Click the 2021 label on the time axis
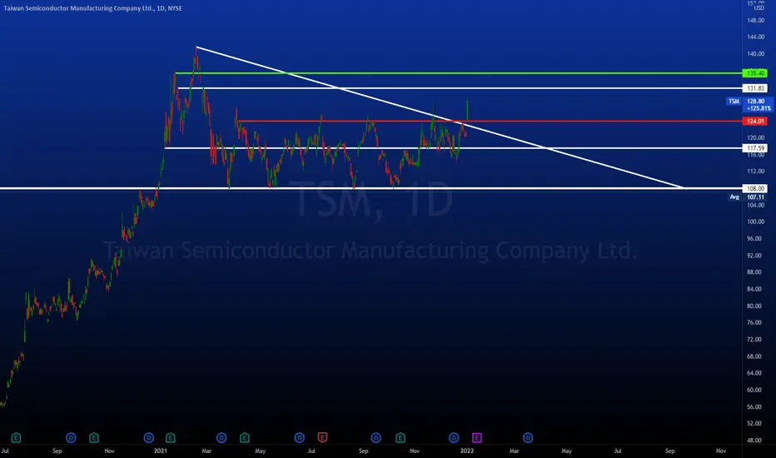This screenshot has height=458, width=776. (x=161, y=451)
